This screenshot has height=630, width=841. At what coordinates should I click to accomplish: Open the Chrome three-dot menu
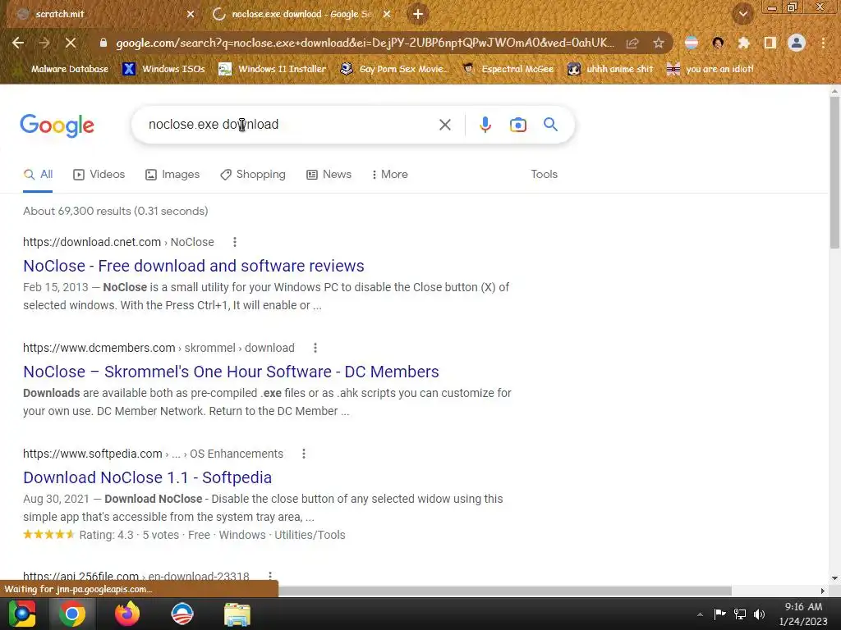pos(823,43)
